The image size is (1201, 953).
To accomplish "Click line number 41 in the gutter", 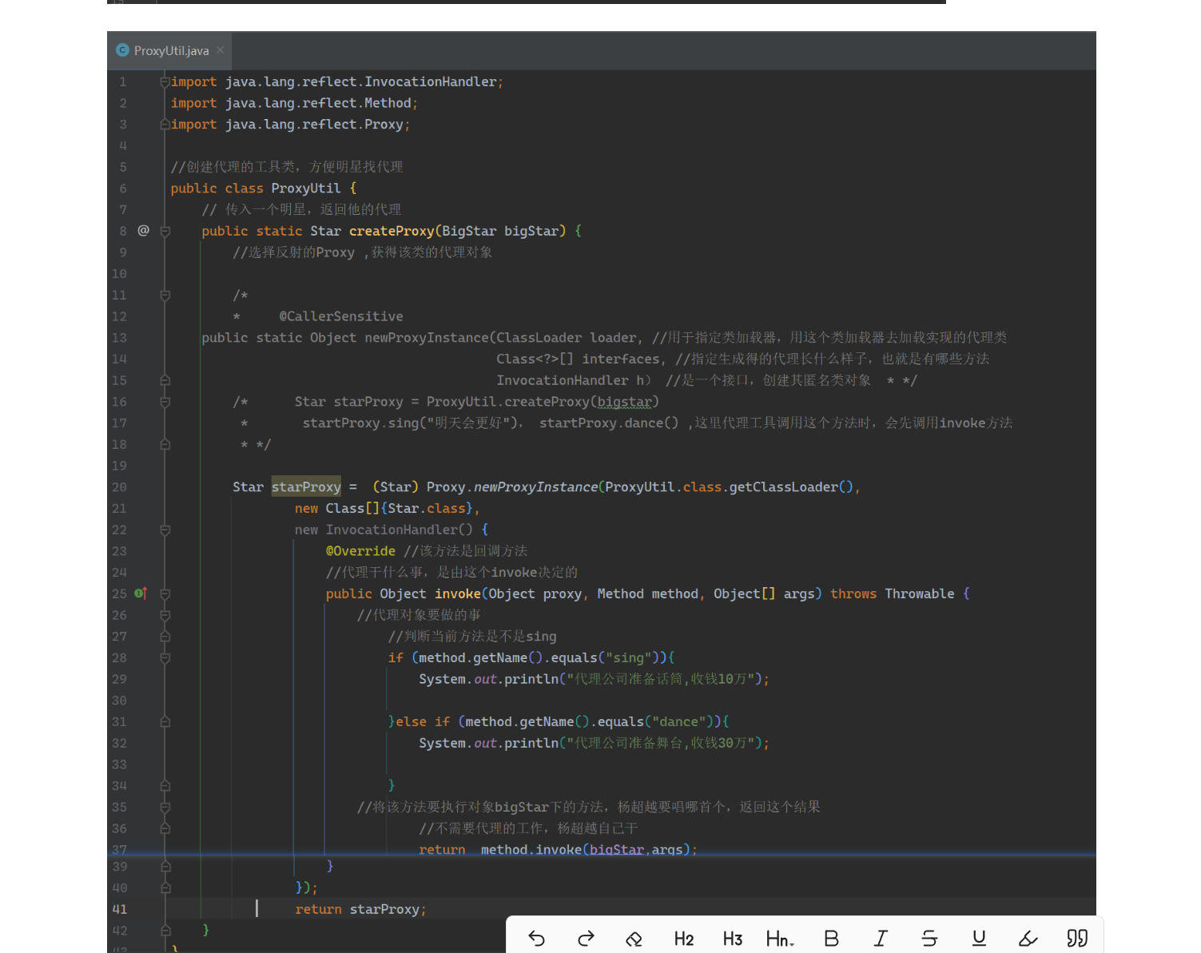I will tap(119, 909).
